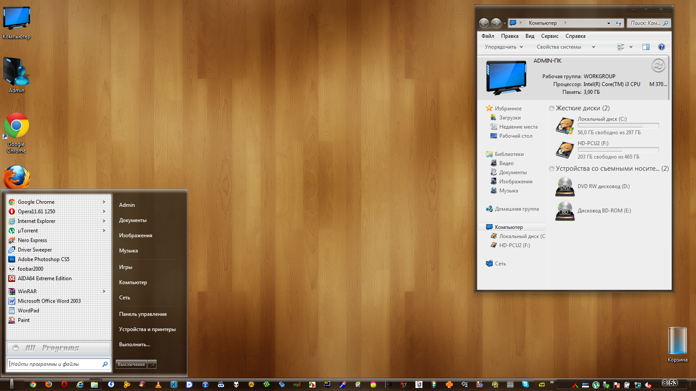Collapse the removable media devices group

pyautogui.click(x=552, y=169)
